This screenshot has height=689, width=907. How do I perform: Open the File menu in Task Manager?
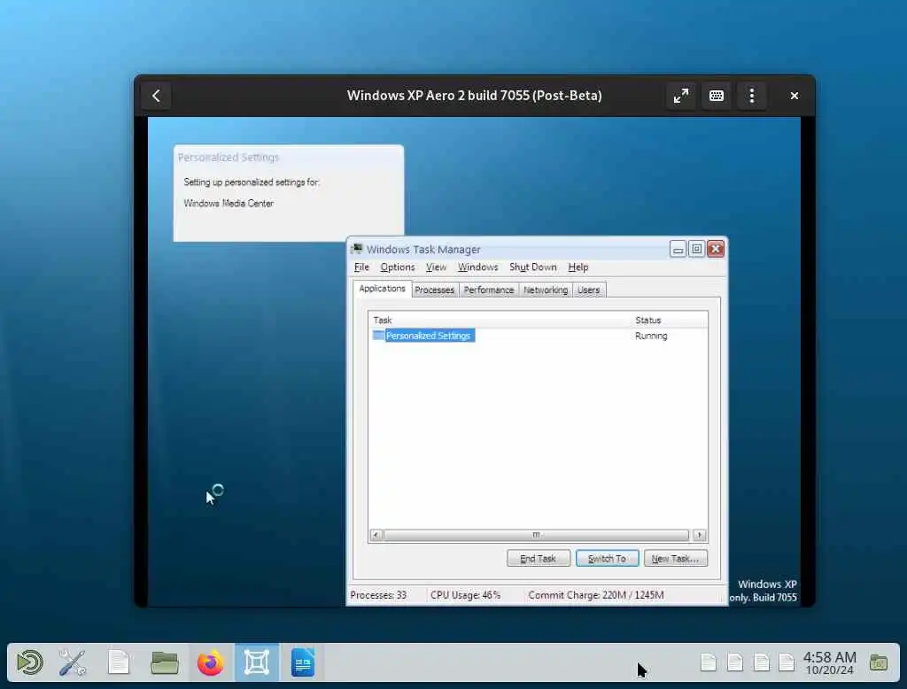(361, 267)
